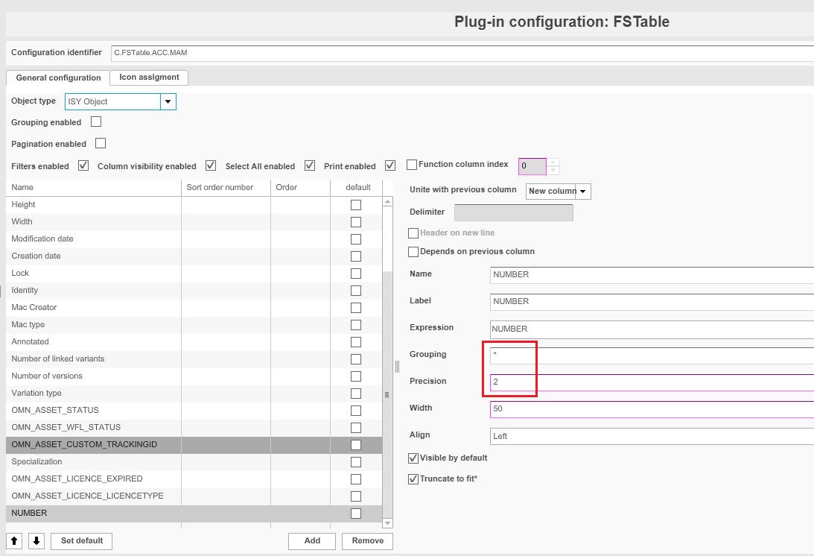Click the Set default button

(x=82, y=541)
